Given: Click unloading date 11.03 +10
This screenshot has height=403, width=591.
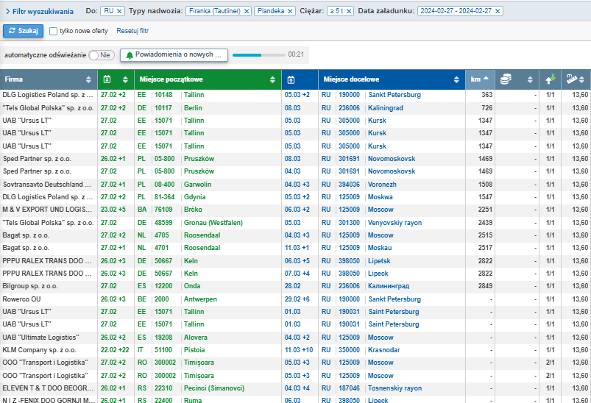Looking at the screenshot, I should 299,350.
